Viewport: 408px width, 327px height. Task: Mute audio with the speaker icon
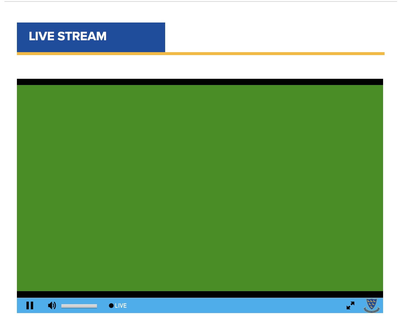52,305
